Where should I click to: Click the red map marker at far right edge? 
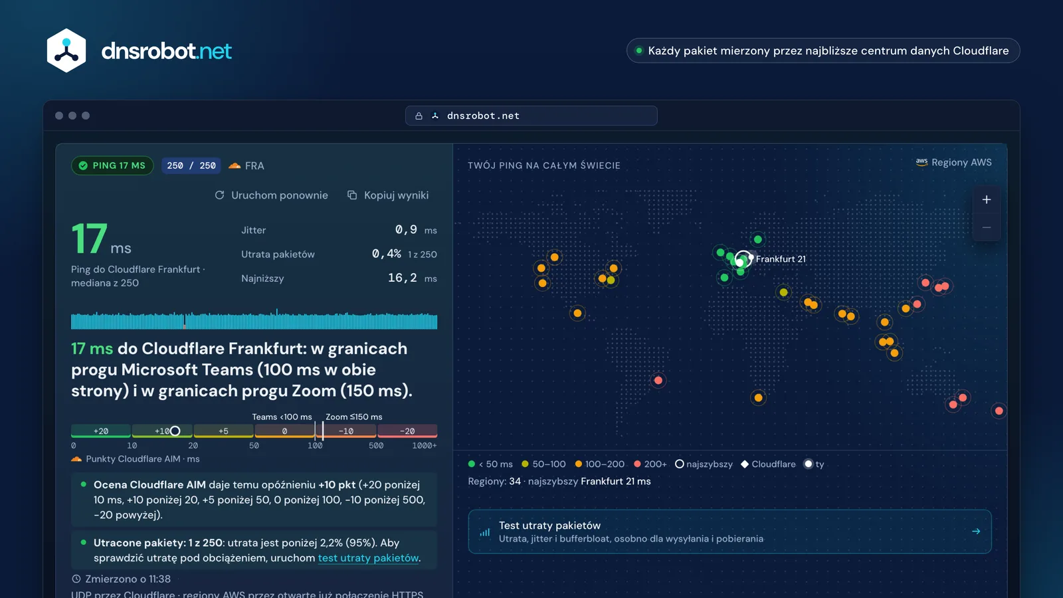tap(999, 411)
